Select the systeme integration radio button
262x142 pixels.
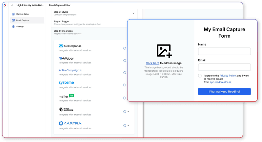click(x=125, y=85)
